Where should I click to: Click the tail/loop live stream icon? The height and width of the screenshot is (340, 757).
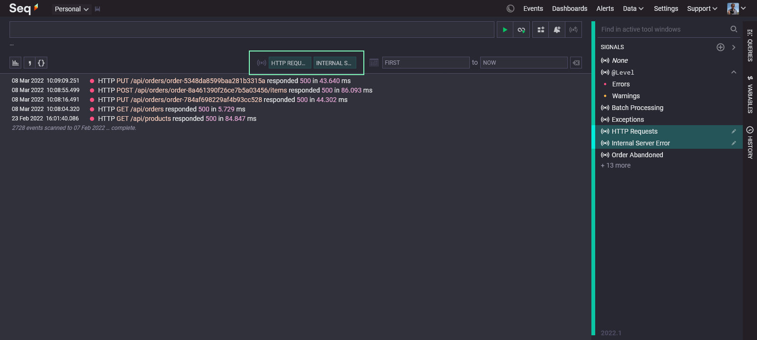click(x=521, y=30)
